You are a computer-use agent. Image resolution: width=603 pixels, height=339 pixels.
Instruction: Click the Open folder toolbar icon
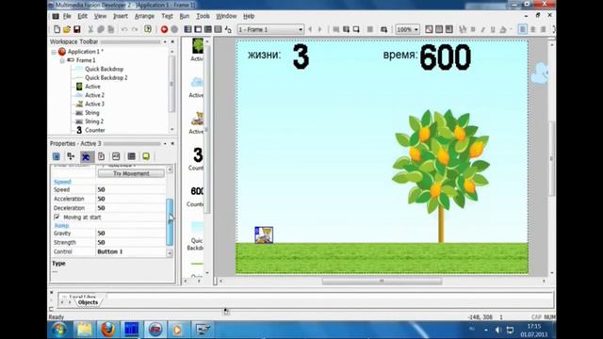pos(67,29)
